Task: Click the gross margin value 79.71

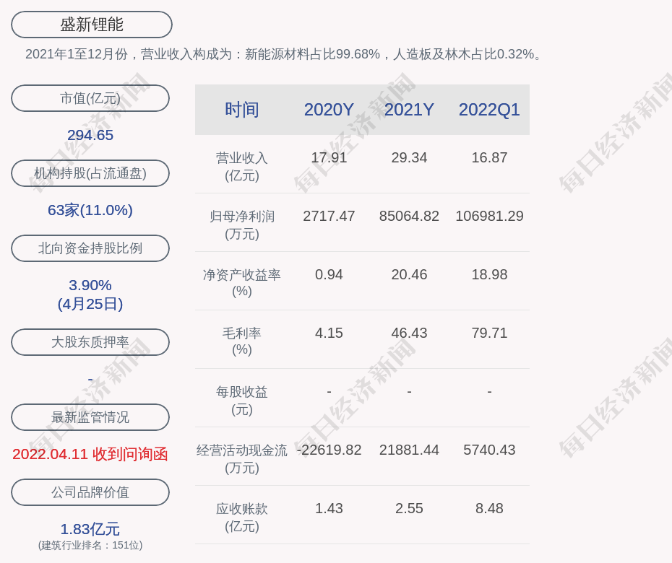Action: [489, 333]
